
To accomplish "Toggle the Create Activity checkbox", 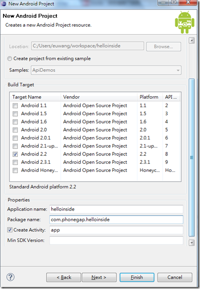I will click(x=10, y=230).
